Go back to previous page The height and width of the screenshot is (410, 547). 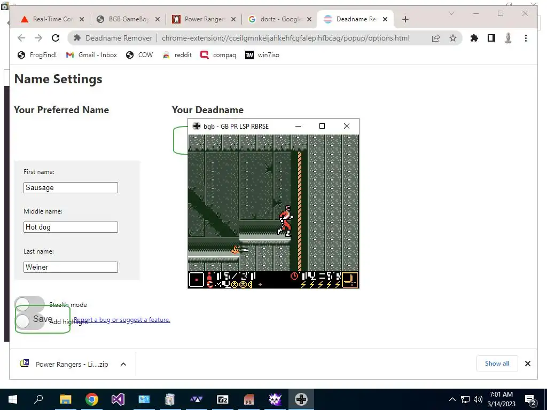coord(21,38)
